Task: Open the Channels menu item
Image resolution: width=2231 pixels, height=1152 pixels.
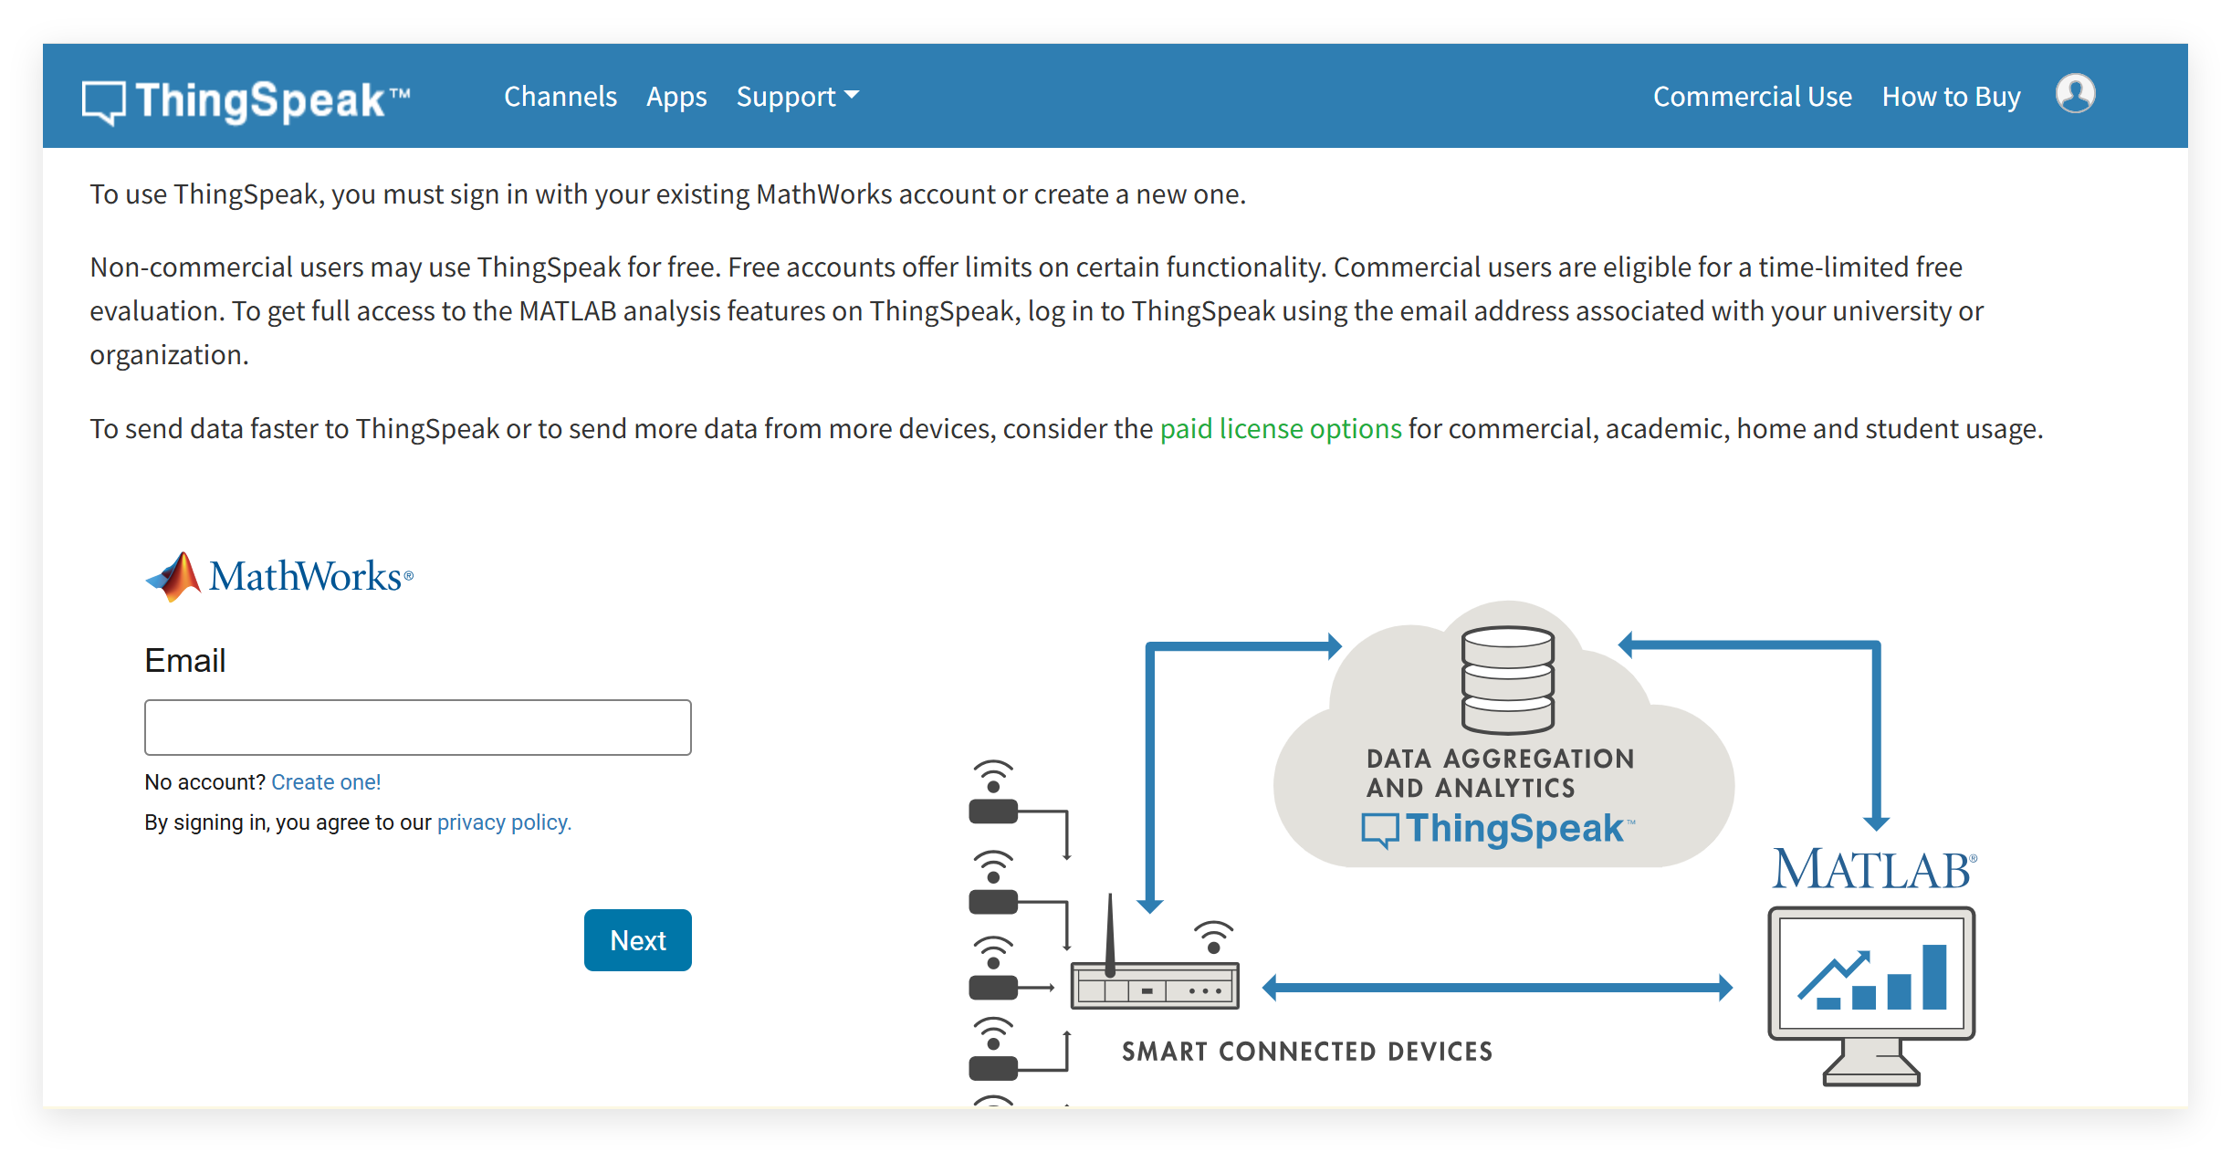Action: coord(560,96)
